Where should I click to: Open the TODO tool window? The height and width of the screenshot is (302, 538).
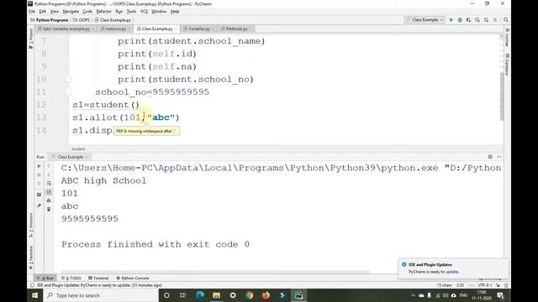tap(71, 278)
